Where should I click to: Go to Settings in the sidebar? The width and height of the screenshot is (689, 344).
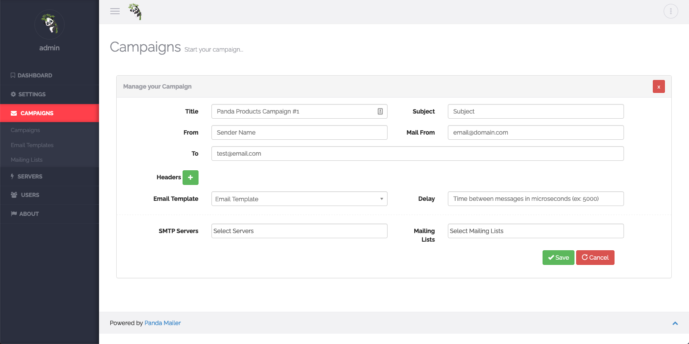point(31,94)
